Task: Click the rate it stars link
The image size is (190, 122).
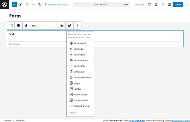Action: [137, 120]
